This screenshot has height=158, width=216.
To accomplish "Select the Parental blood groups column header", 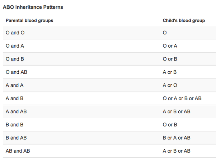I will [x=29, y=20].
